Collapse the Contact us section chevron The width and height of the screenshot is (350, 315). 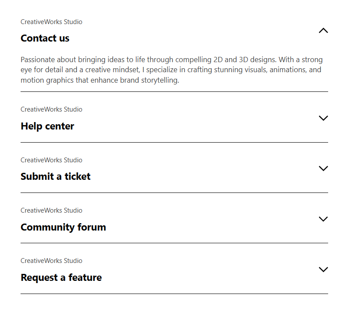point(323,31)
